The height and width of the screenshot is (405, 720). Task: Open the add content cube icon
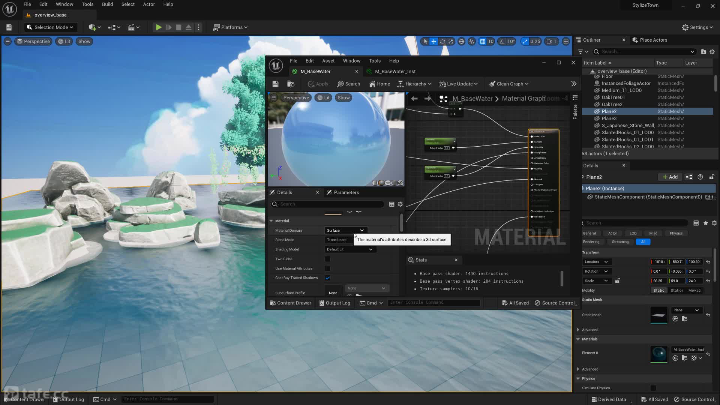(94, 27)
